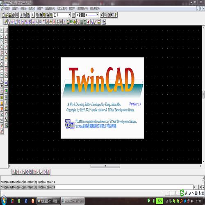This screenshot has width=205, height=205.
Task: Select the Arc draw tool
Action: point(2,41)
